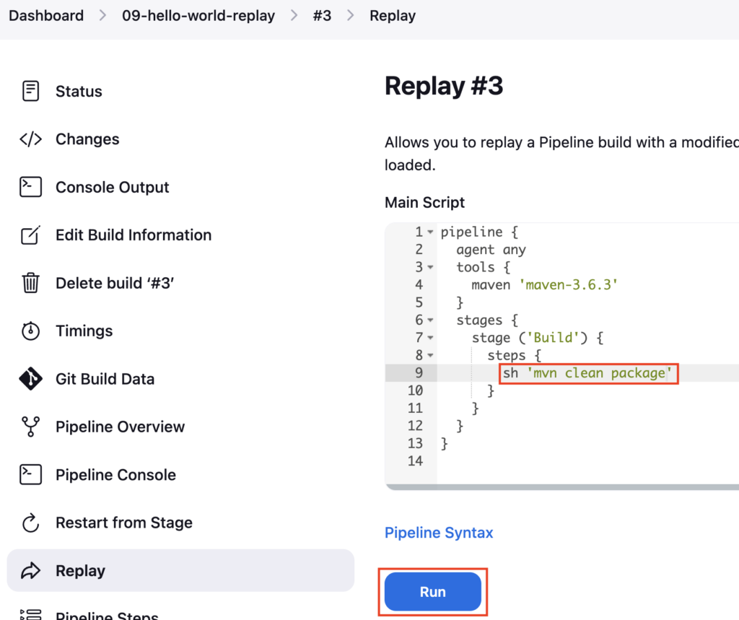Click the blue Run button
Screen dimensions: 739x620
pos(433,592)
